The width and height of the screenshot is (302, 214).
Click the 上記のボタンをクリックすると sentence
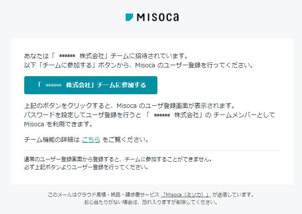[130, 106]
